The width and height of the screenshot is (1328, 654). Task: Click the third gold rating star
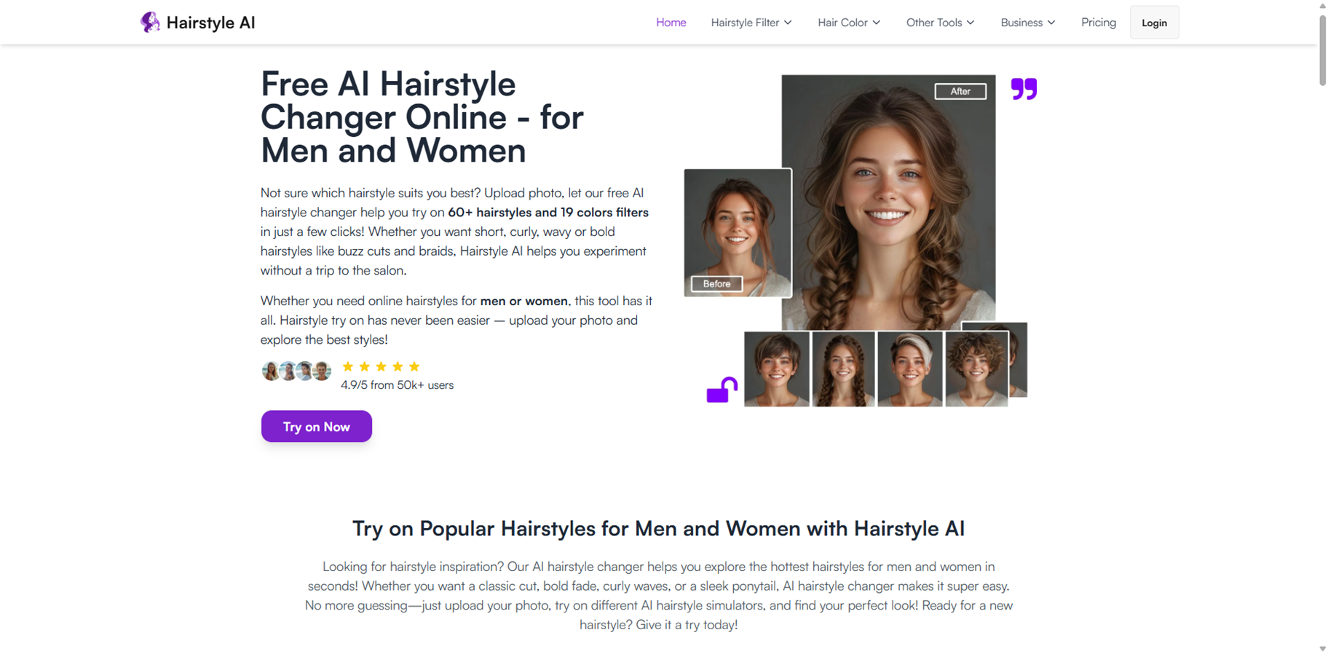pyautogui.click(x=381, y=366)
